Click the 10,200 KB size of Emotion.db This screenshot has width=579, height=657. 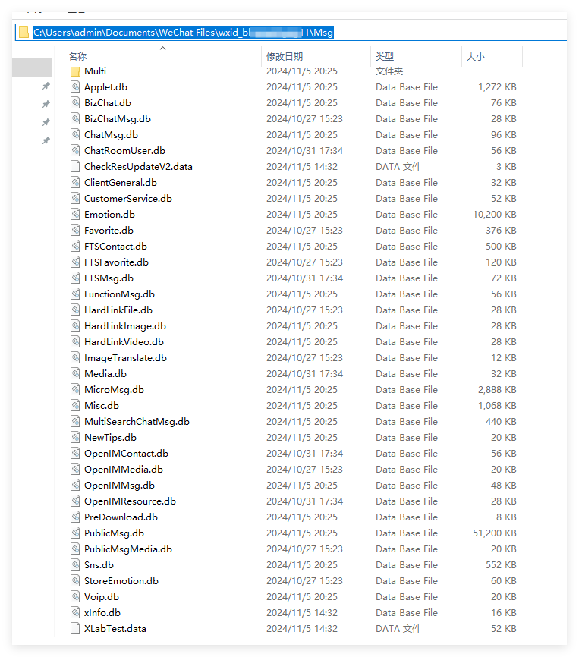495,215
